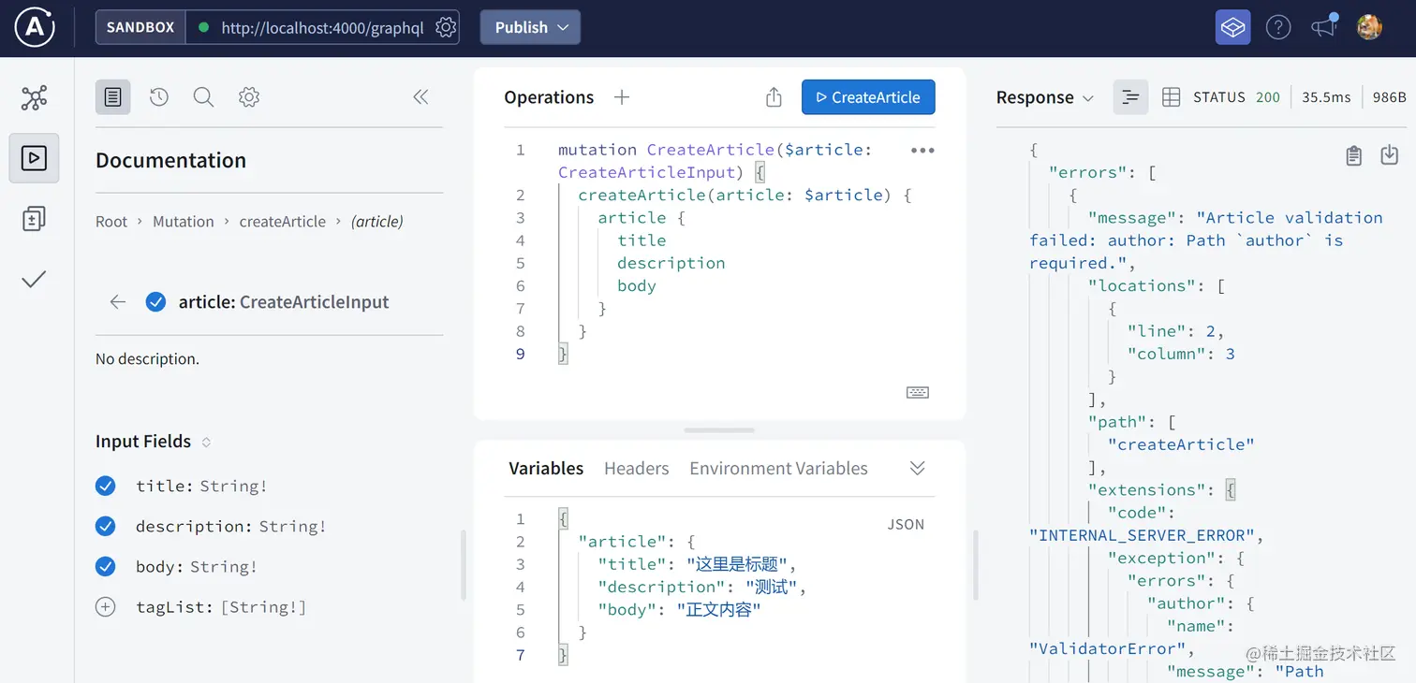Open endpoint connection settings gear
Viewport: 1416px width, 683px height.
tap(446, 27)
